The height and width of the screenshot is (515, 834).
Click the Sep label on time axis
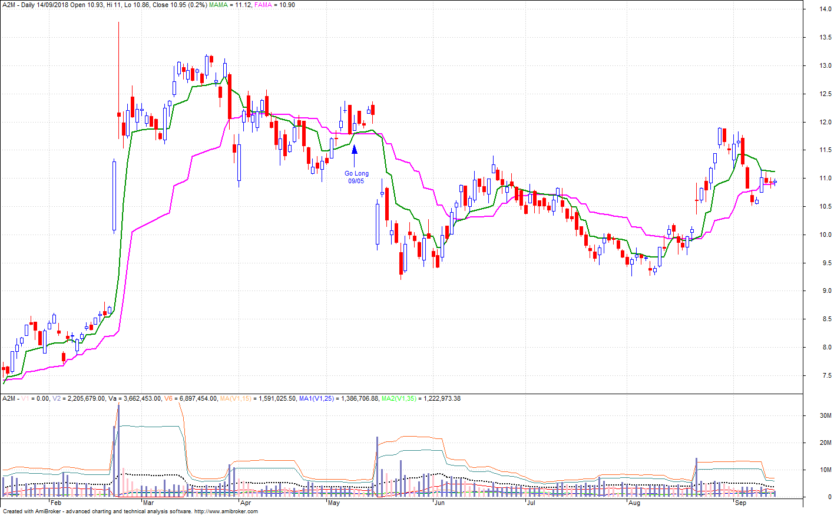(741, 503)
